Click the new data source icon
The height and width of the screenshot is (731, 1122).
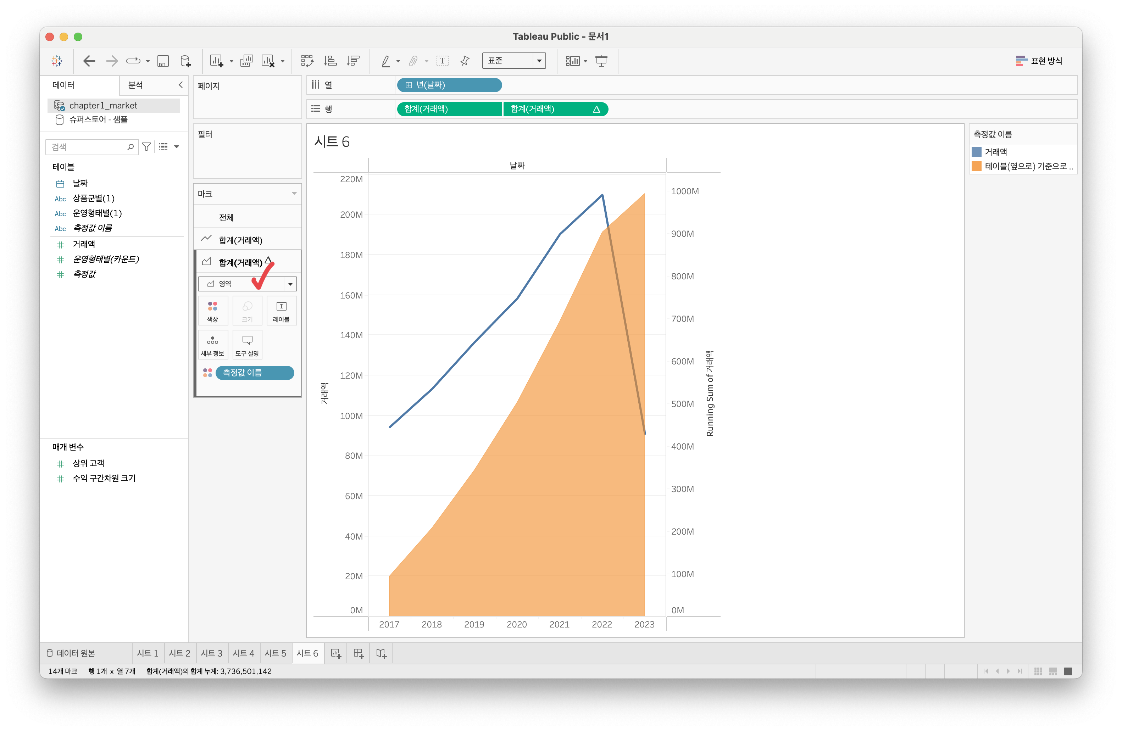(x=186, y=61)
